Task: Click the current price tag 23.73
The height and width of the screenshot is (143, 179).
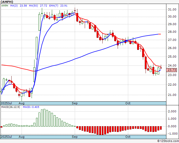Action: click(x=172, y=70)
